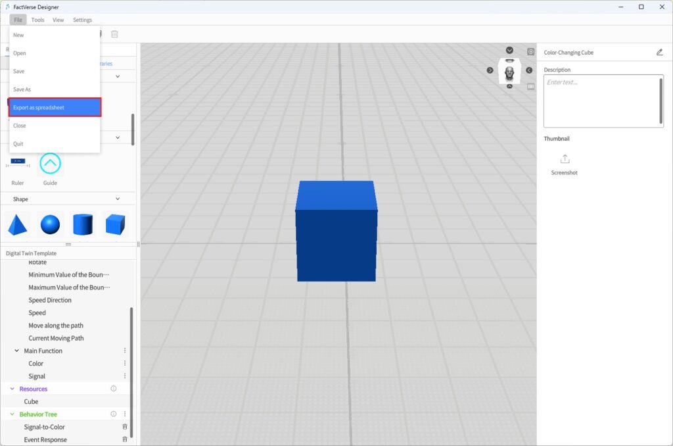Click Save As in the File menu
Screen dimensions: 673x446
click(22, 89)
